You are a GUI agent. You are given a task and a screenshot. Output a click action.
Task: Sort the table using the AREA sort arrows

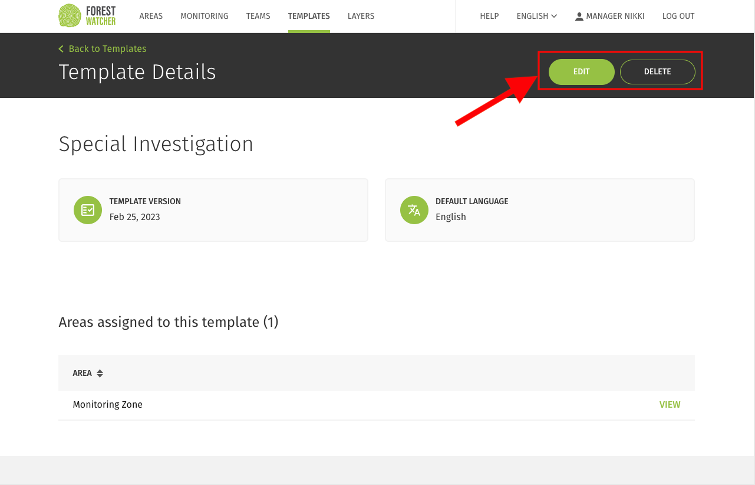100,373
